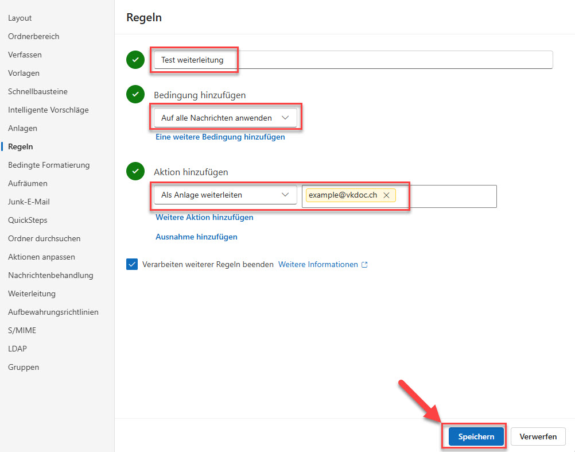This screenshot has height=452, width=575.
Task: Open the 'Als Anlage weiterleiten' action dropdown
Action: pos(225,195)
